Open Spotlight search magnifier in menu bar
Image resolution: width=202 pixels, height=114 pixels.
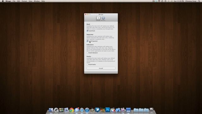(x=199, y=1)
